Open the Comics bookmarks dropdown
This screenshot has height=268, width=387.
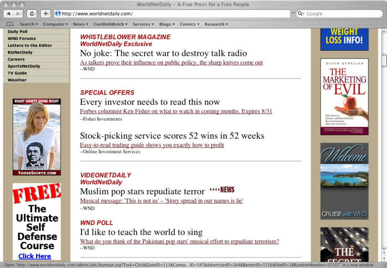[x=189, y=24]
